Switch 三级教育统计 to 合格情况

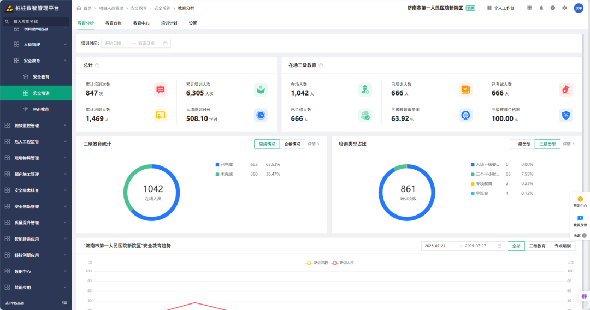click(x=292, y=144)
